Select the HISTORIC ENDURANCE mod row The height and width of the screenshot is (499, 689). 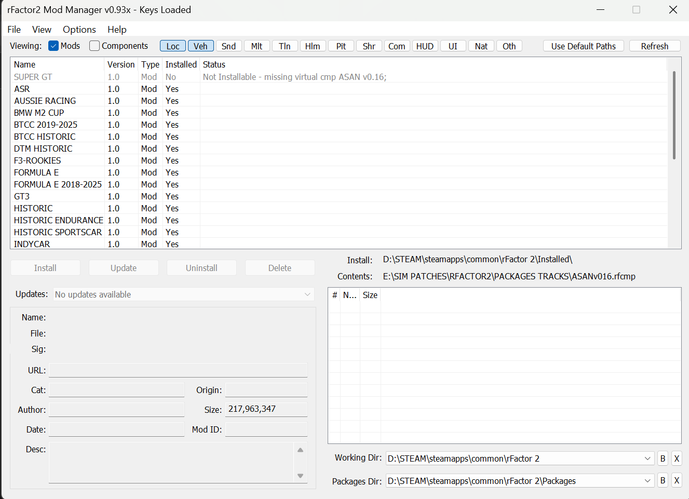point(339,220)
